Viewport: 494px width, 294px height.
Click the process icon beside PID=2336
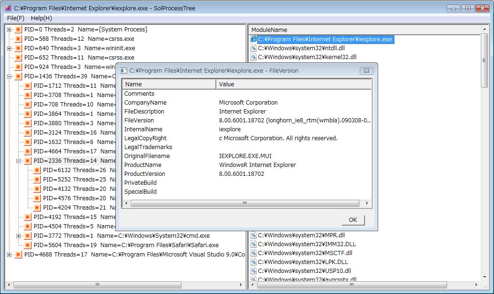pyautogui.click(x=28, y=161)
